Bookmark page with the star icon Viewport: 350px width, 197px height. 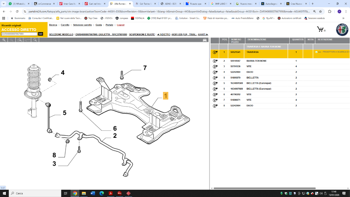321,11
